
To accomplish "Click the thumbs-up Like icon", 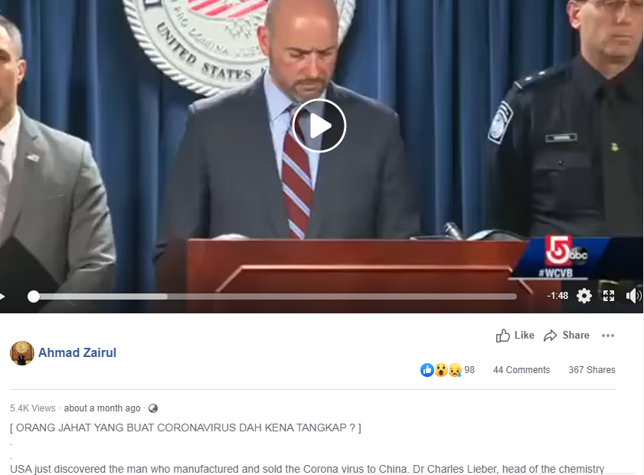I will click(502, 336).
